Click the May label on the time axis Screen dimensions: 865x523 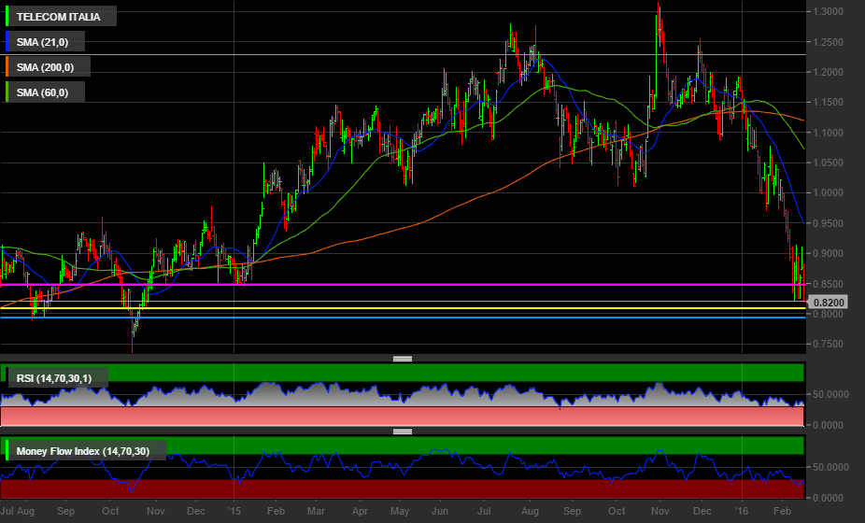click(400, 511)
